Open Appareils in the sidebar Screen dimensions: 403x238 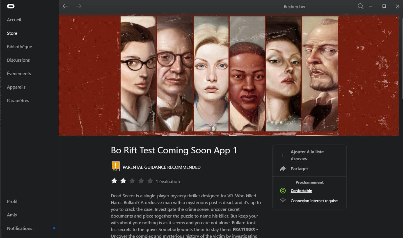click(x=16, y=87)
